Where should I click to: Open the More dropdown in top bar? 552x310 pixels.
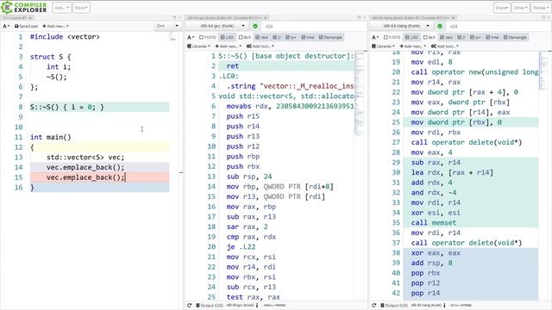[x=81, y=8]
